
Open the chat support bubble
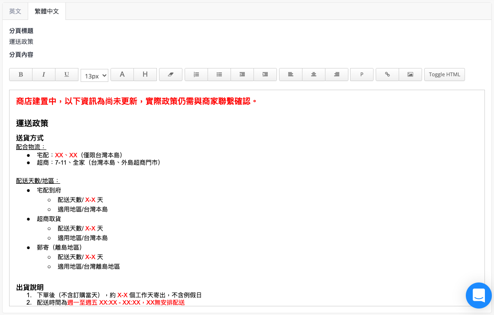(x=479, y=296)
